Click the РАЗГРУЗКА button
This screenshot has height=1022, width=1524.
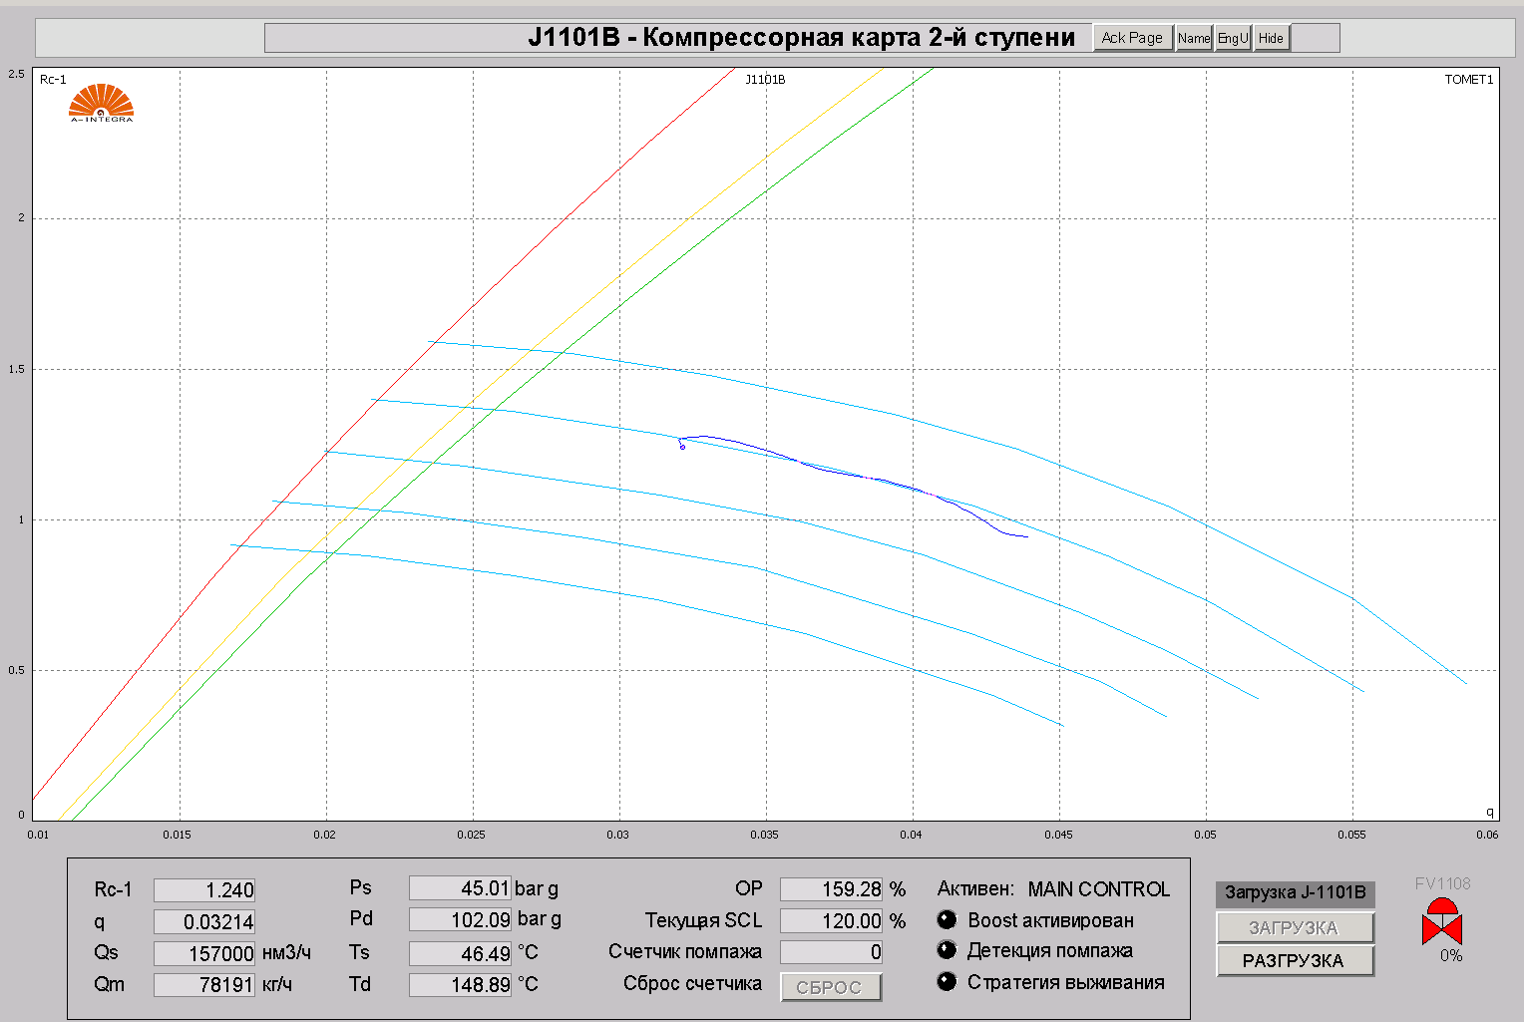1295,960
